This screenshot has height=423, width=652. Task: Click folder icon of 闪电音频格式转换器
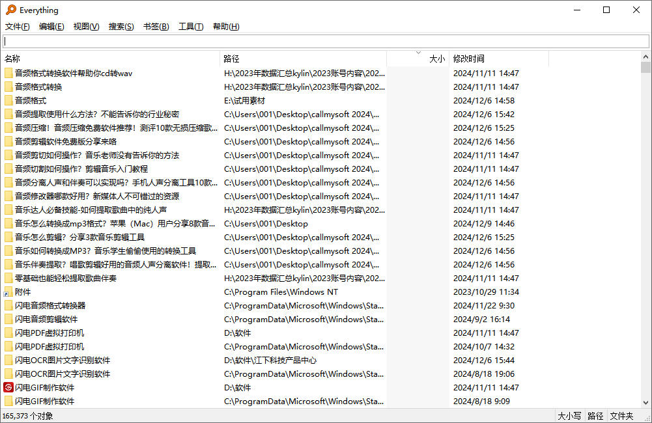click(8, 306)
